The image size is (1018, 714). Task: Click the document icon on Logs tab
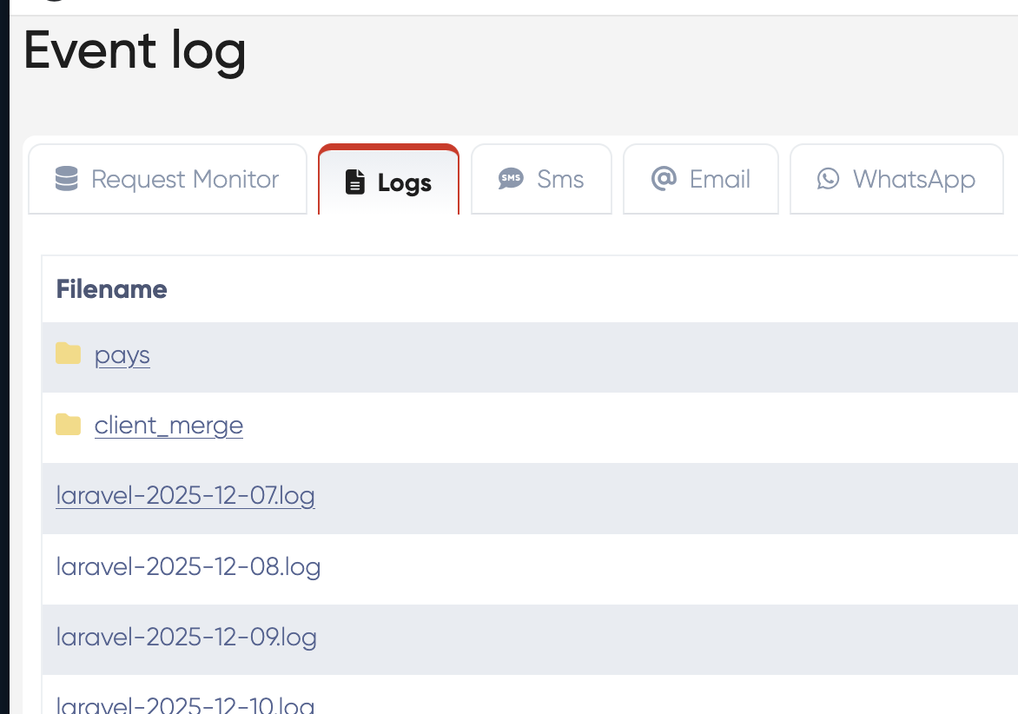click(355, 182)
